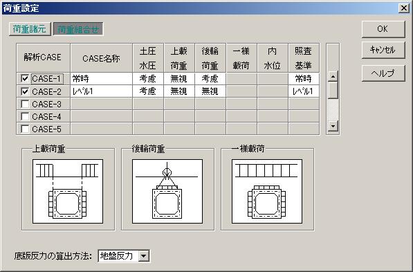Open help with ヘルプ button
Viewport: 413px width, 272px height.
coord(383,73)
